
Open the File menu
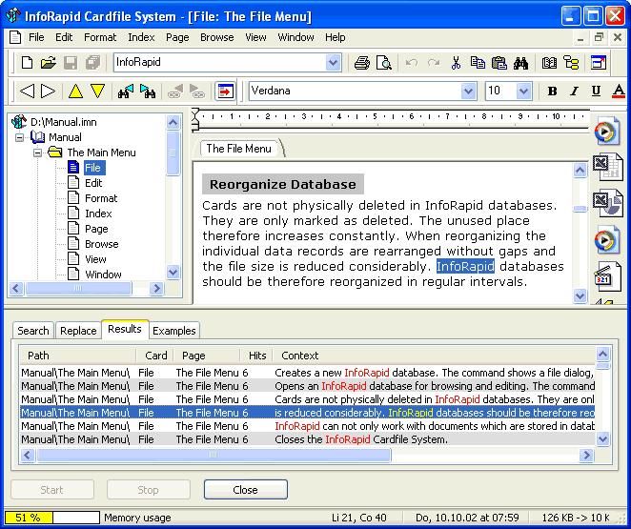pos(36,37)
